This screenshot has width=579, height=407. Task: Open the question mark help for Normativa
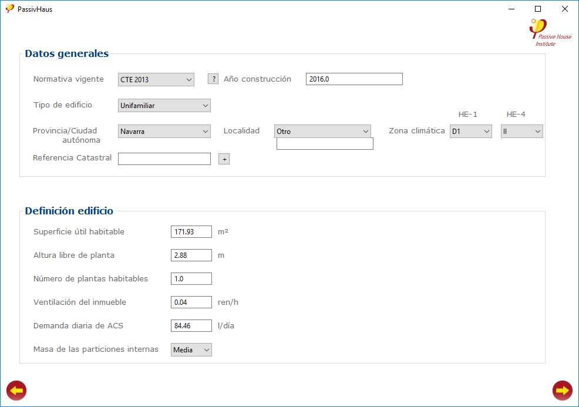(213, 79)
